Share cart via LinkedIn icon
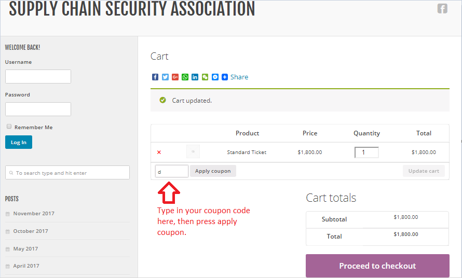This screenshot has height=278, width=462. point(195,77)
